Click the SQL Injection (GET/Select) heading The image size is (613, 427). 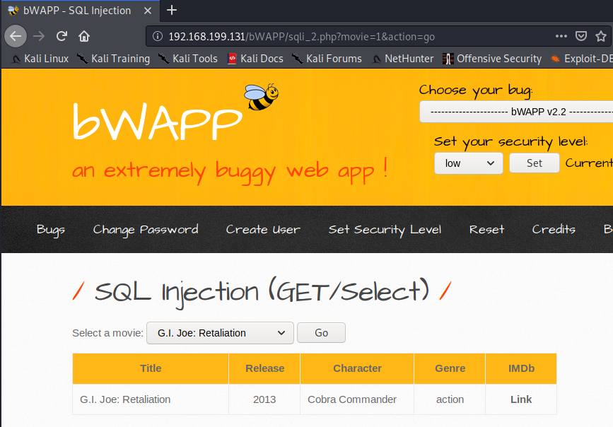(262, 292)
